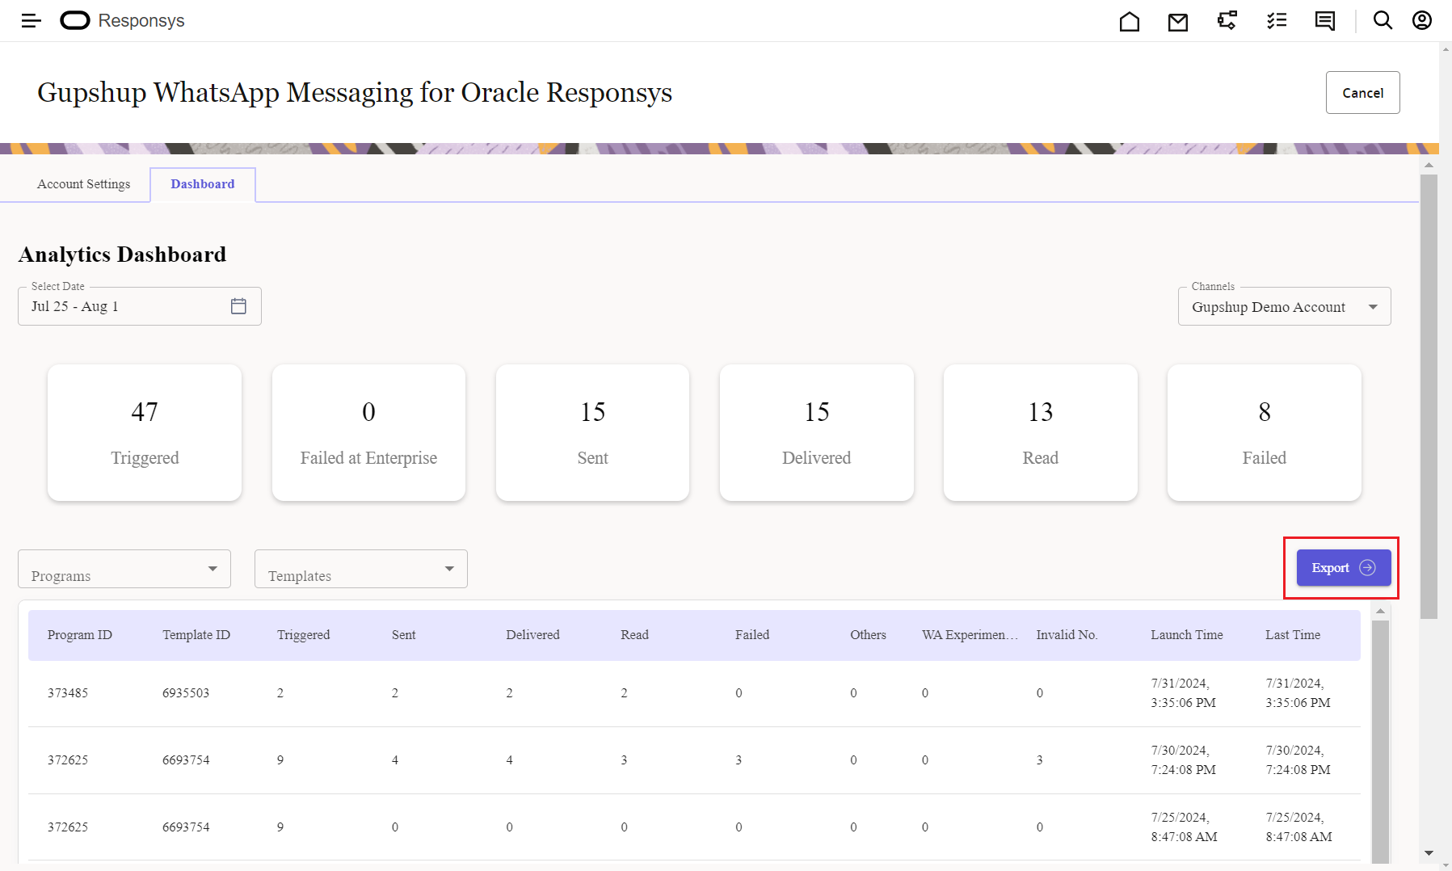Click launch time 7/31/2024, 3:35:06 PM

[x=1184, y=693]
